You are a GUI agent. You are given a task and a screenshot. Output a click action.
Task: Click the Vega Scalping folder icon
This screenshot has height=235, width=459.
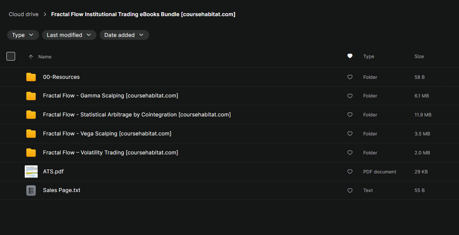(x=31, y=134)
